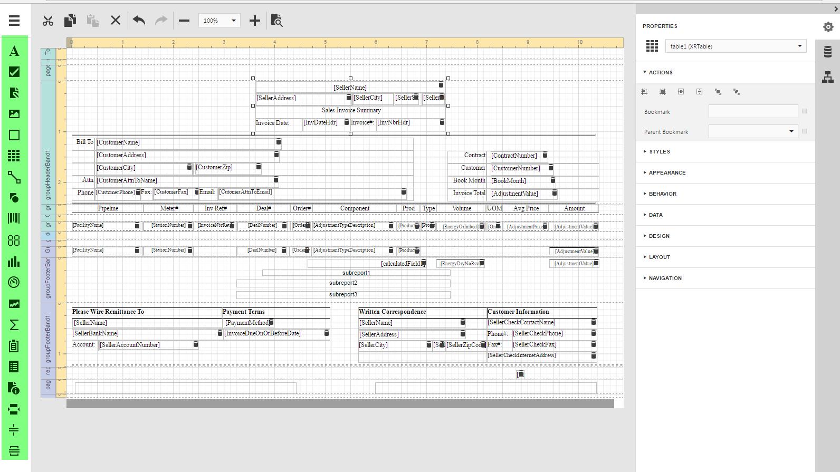Click the Cut scissors icon

[48, 21]
